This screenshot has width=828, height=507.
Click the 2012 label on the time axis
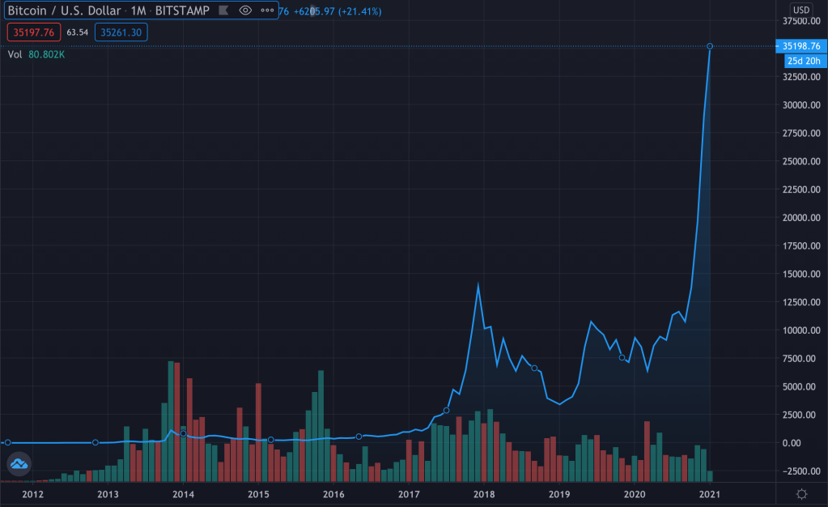(x=32, y=494)
